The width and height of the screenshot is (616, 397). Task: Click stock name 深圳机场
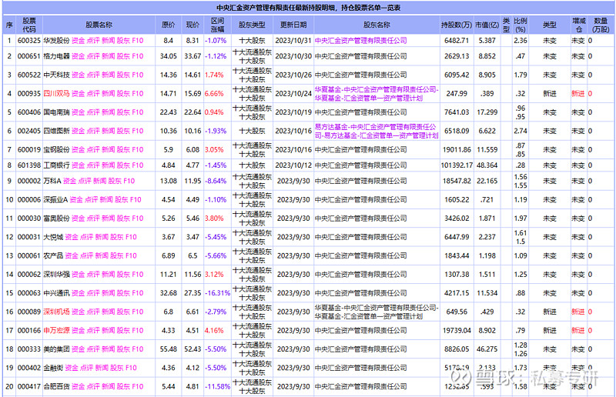(x=56, y=312)
